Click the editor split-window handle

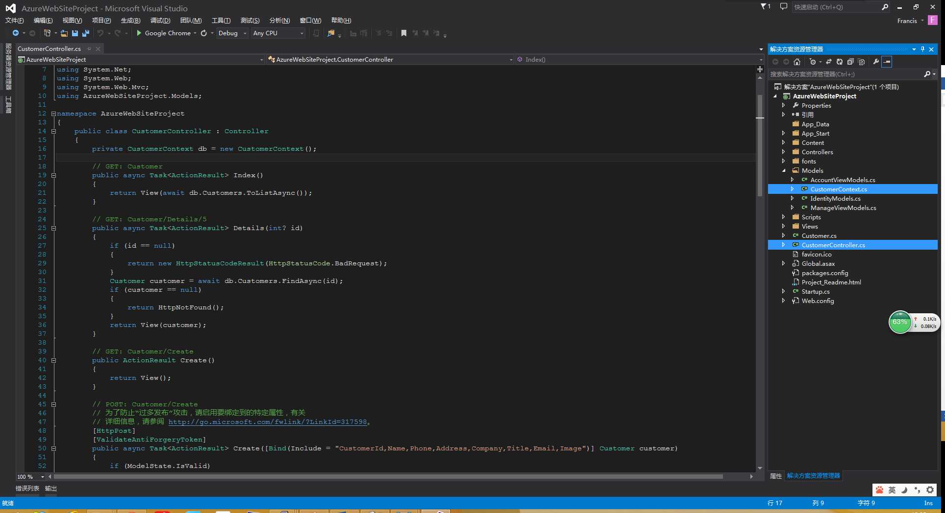point(760,69)
